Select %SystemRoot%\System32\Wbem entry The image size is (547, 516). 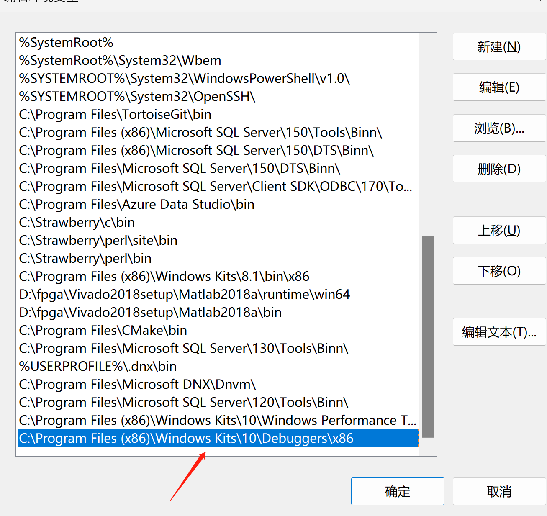point(218,60)
